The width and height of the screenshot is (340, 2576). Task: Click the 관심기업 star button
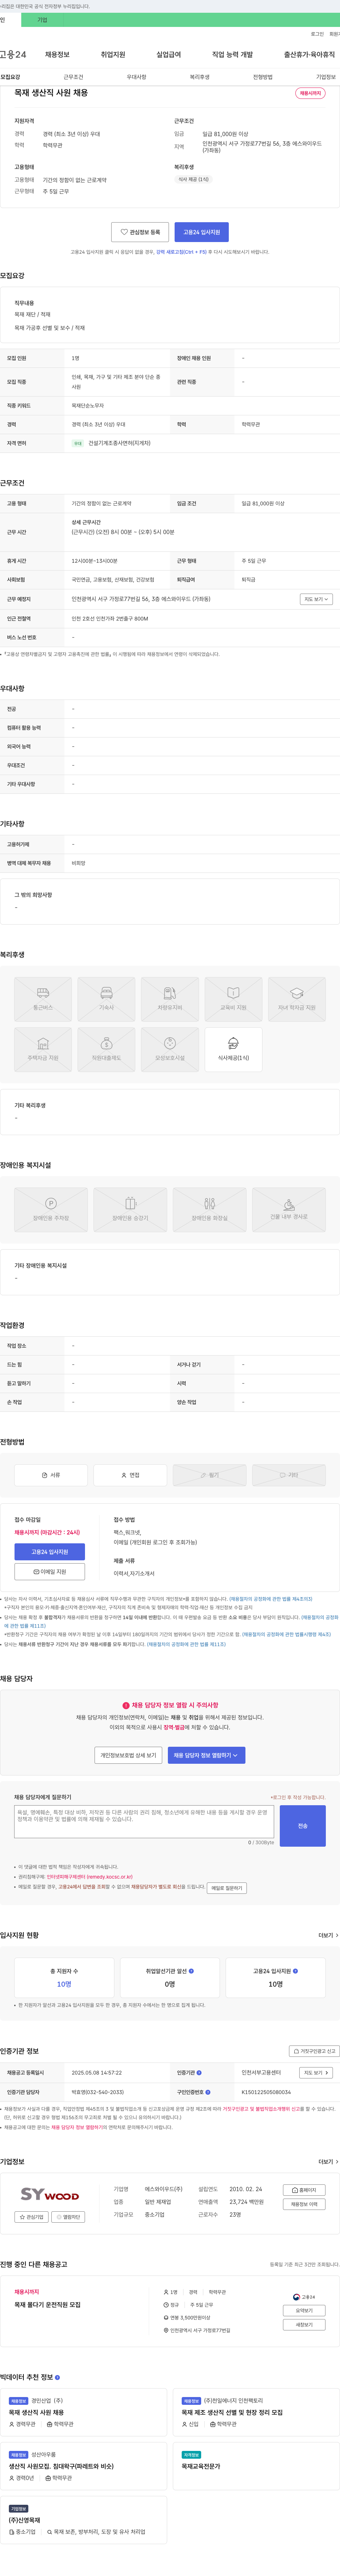point(32,2217)
